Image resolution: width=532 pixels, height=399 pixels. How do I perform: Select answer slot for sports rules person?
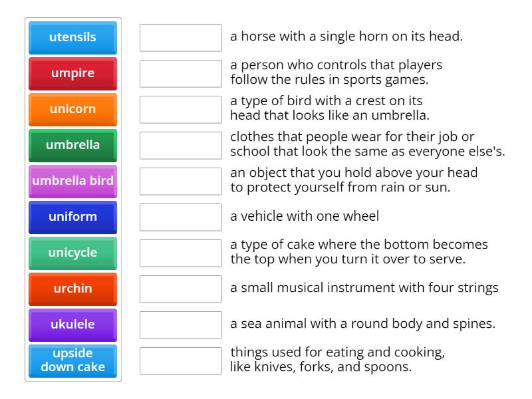tap(180, 73)
